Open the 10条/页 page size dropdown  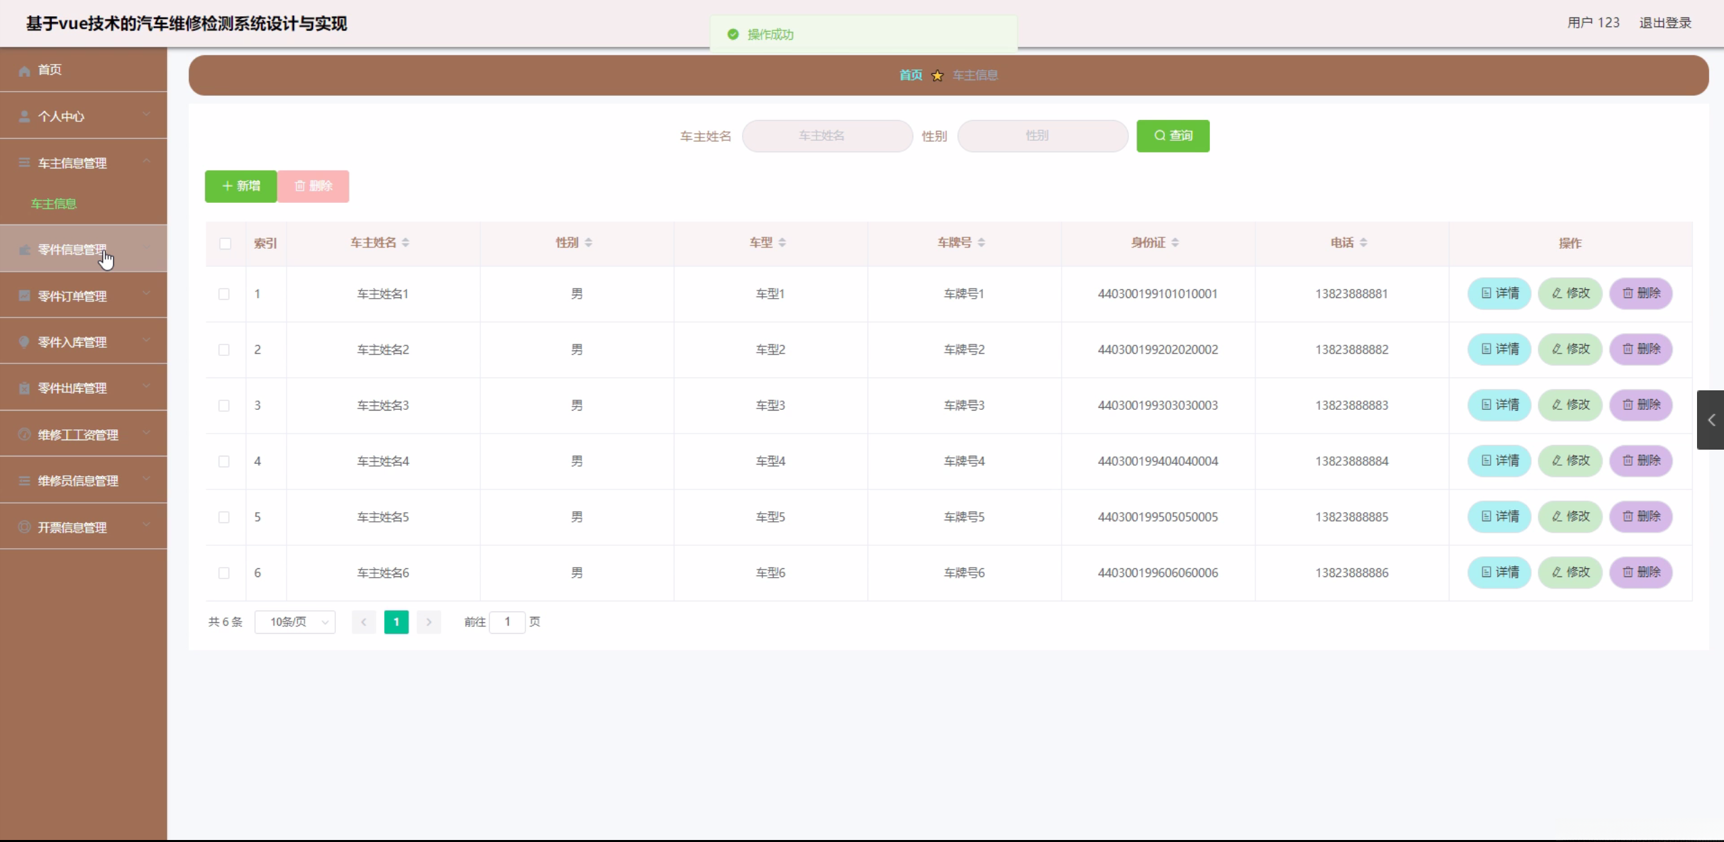[x=295, y=622]
